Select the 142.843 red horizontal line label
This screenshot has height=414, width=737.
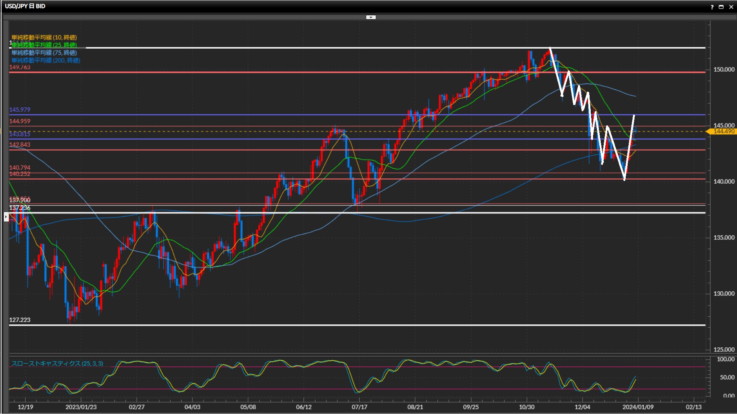click(20, 145)
